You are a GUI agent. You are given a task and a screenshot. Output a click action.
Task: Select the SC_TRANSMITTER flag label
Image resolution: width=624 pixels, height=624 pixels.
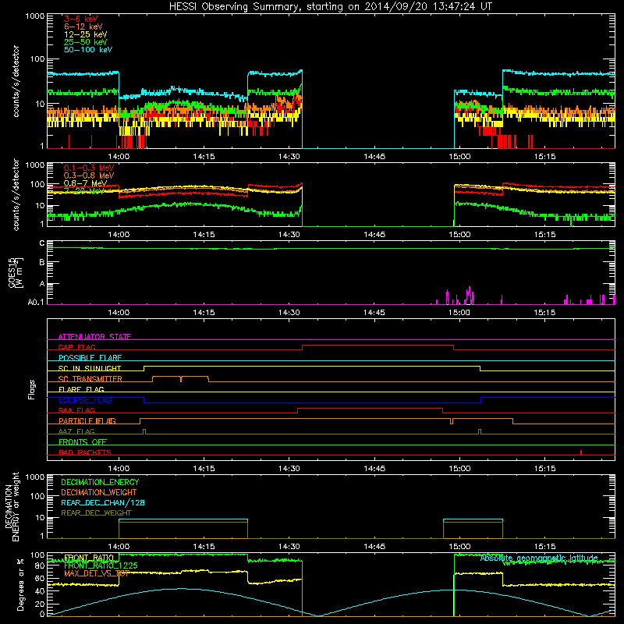(90, 379)
